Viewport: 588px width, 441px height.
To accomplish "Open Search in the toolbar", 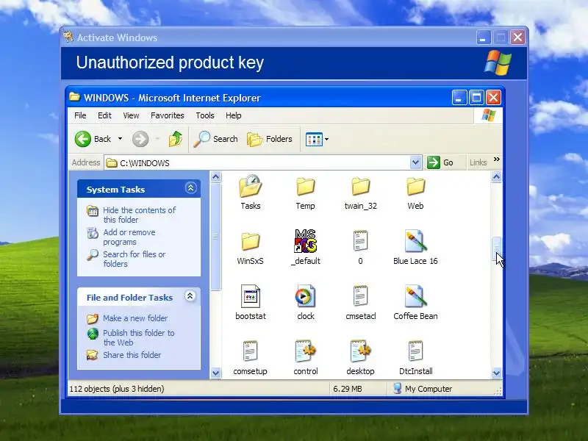I will [x=215, y=139].
